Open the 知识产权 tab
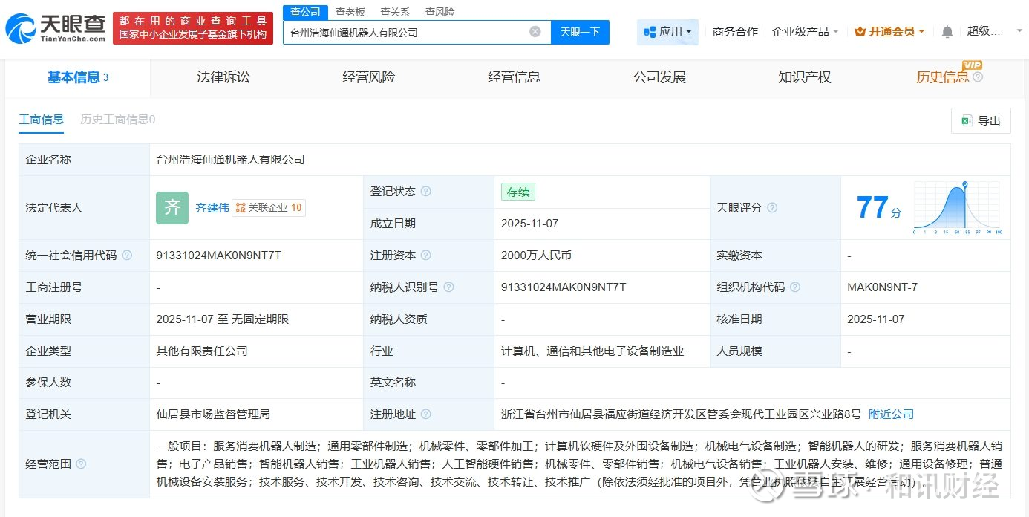Image resolution: width=1029 pixels, height=517 pixels. 804,77
